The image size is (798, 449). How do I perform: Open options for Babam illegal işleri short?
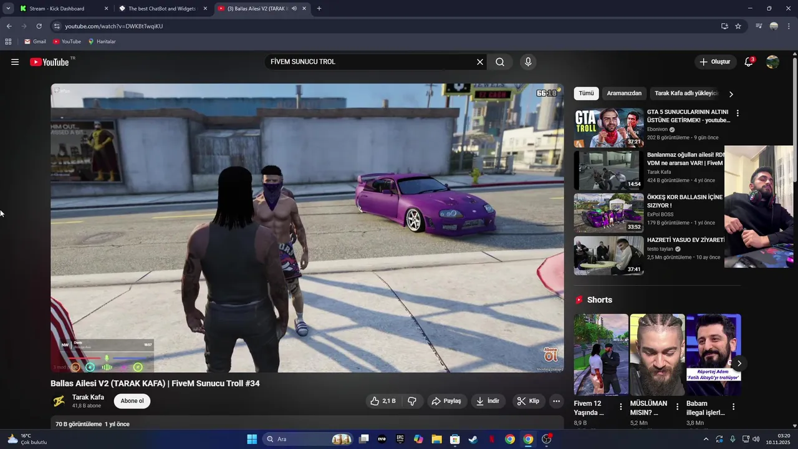coord(733,407)
